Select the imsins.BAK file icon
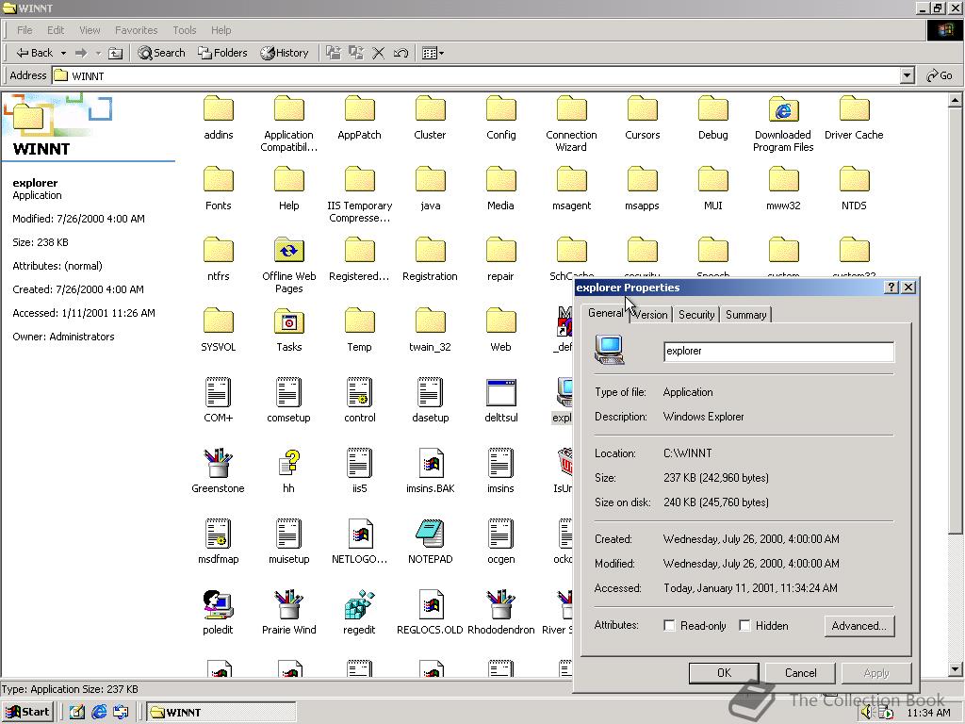 (430, 464)
